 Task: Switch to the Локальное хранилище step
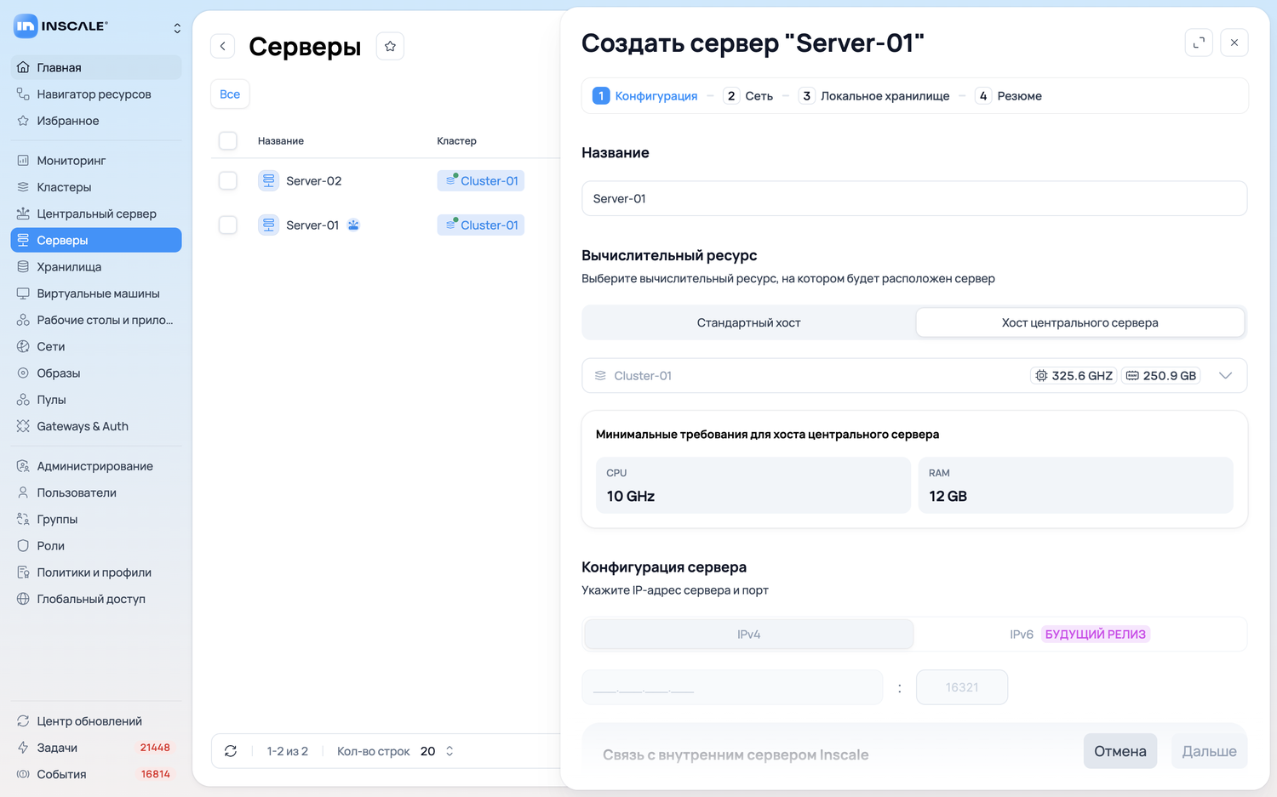874,96
